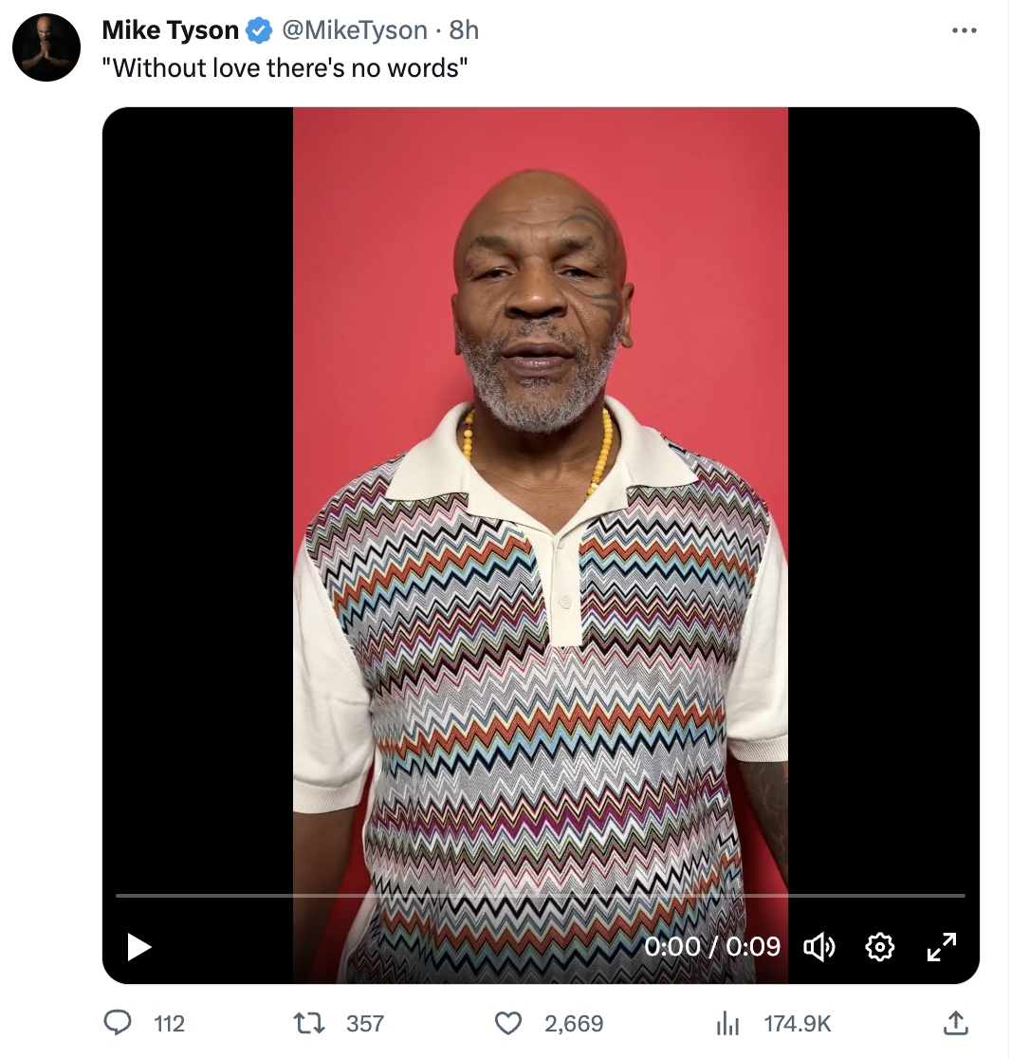Repost the tweet using the retweet icon

coord(309,1023)
